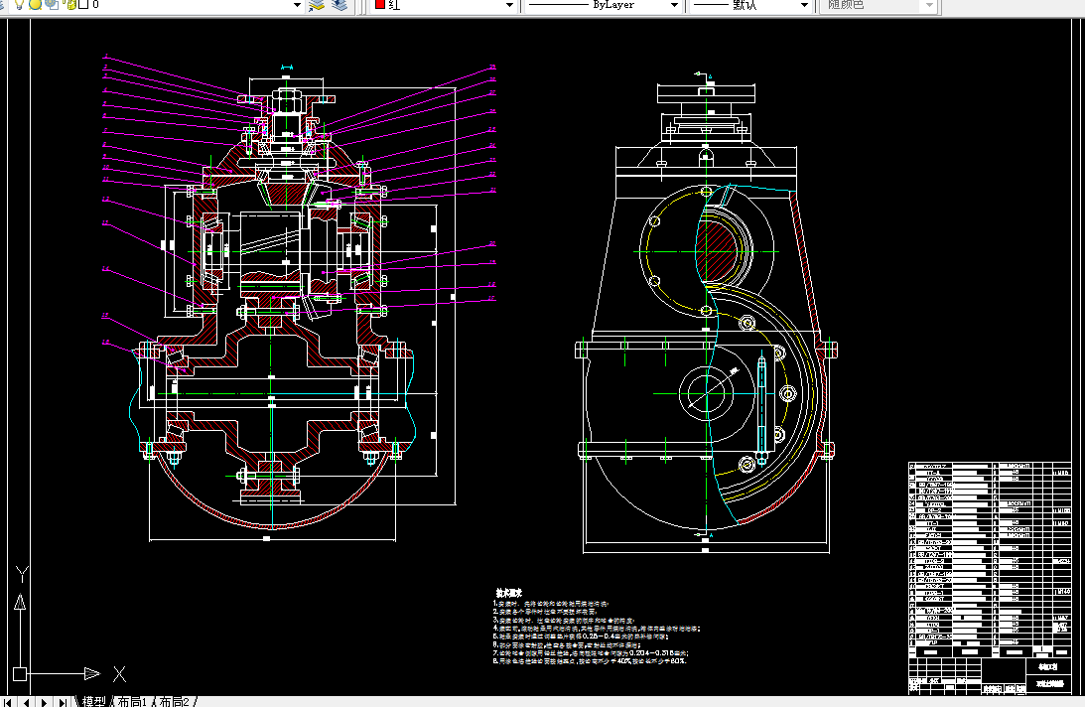Toggle layer lock padlock icon

(x=69, y=4)
